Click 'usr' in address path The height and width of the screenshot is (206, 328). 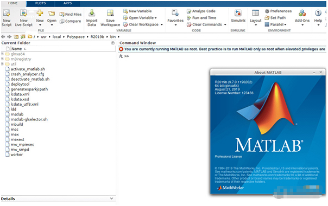click(44, 37)
